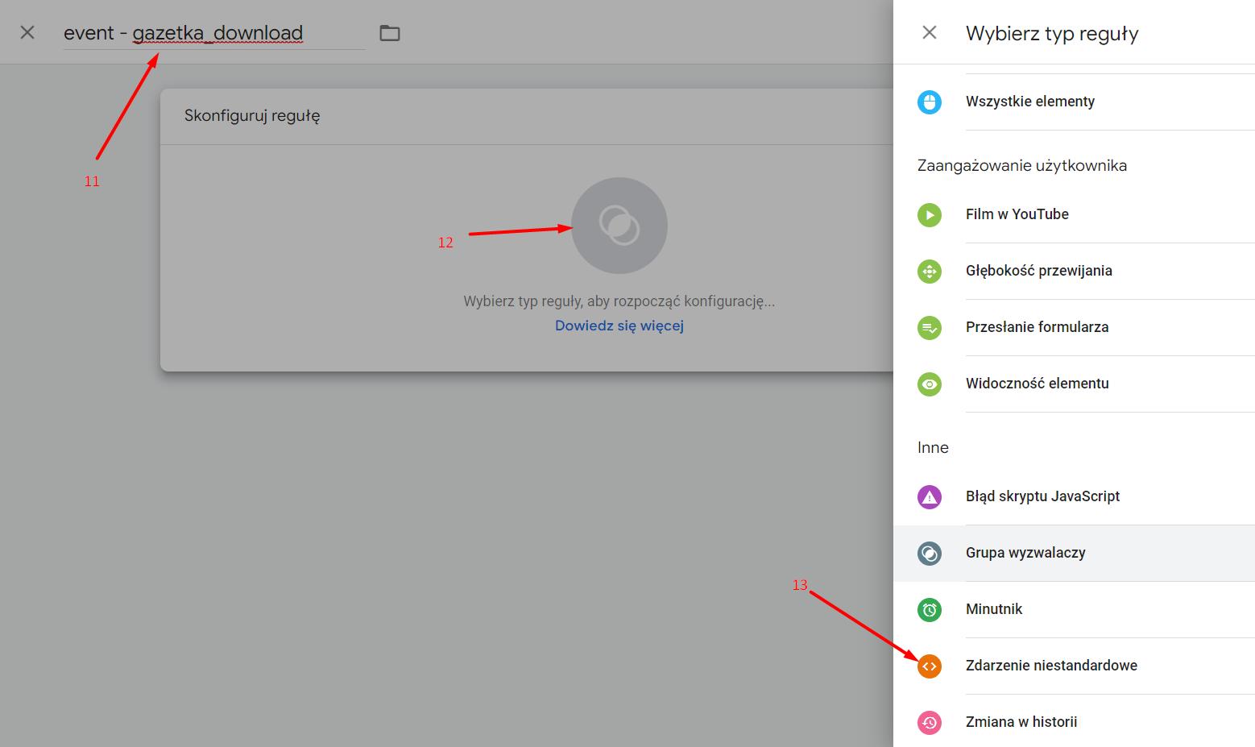
Task: Select the Grupa wyzwalaczy icon
Action: pyautogui.click(x=930, y=553)
